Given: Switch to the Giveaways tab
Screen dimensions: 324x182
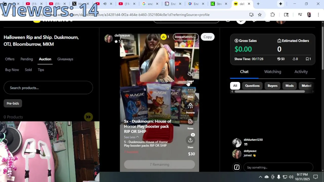Looking at the screenshot, I should pyautogui.click(x=65, y=59).
